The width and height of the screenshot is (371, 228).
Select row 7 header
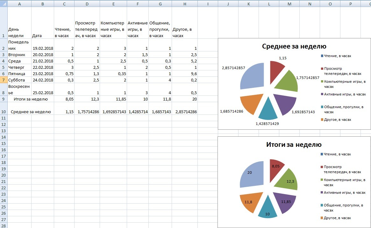click(4, 80)
